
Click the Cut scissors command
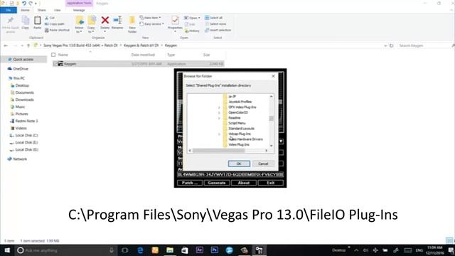click(x=50, y=18)
